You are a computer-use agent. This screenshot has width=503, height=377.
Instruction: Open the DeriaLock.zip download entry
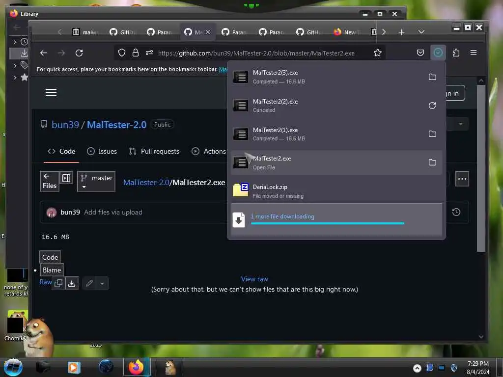336,191
